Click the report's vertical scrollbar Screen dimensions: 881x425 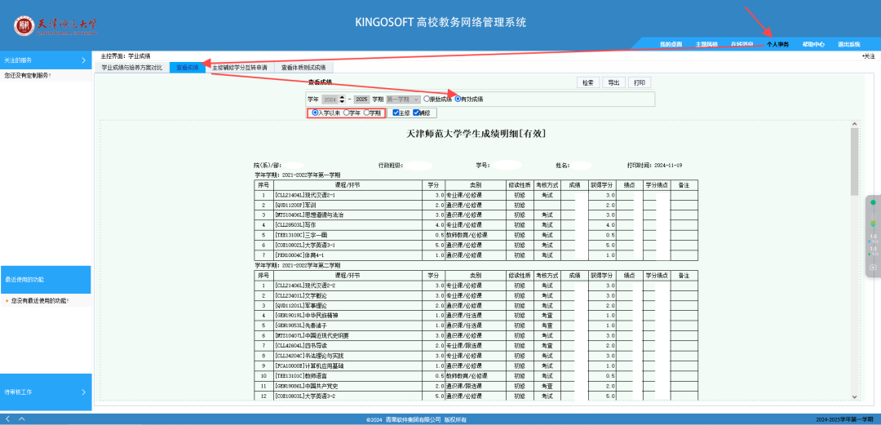tap(854, 163)
